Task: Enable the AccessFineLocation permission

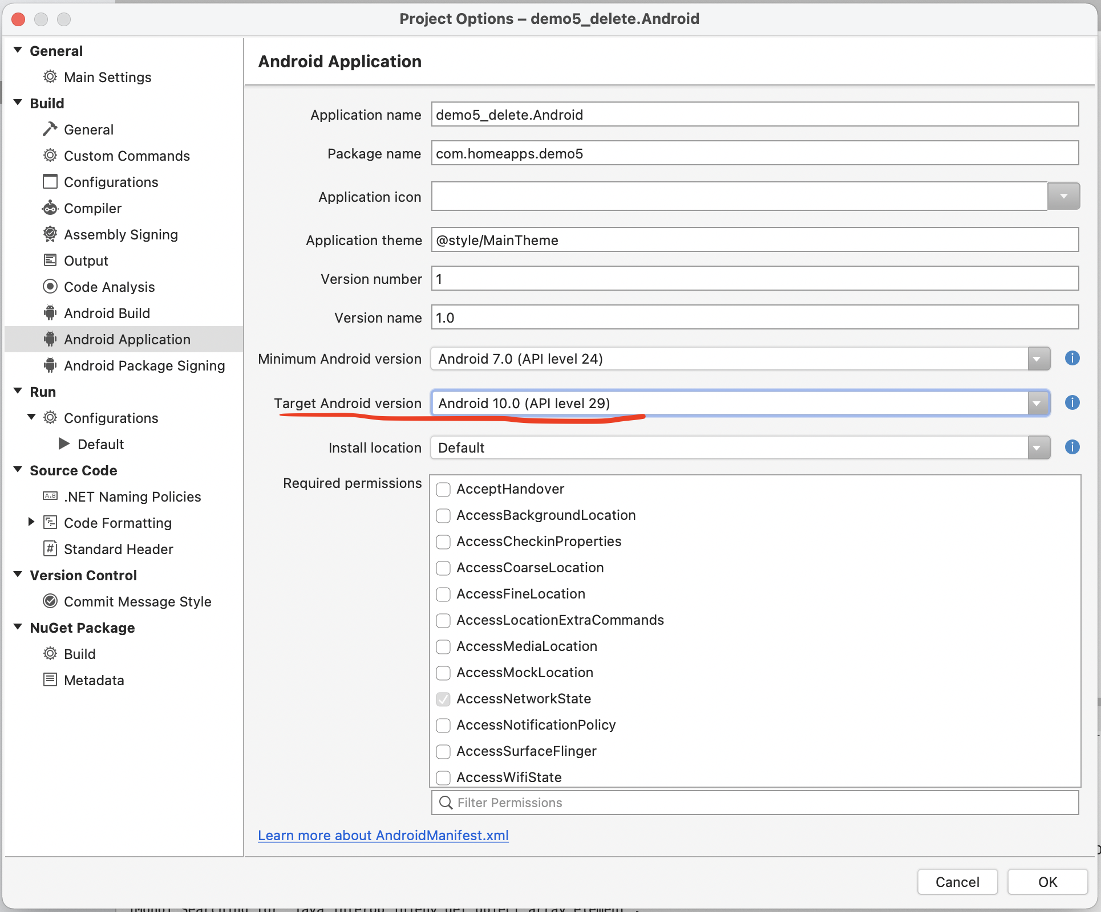Action: (443, 595)
